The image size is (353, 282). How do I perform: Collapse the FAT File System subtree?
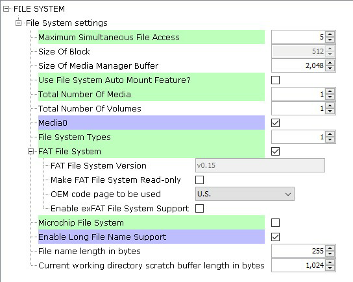tap(31, 151)
